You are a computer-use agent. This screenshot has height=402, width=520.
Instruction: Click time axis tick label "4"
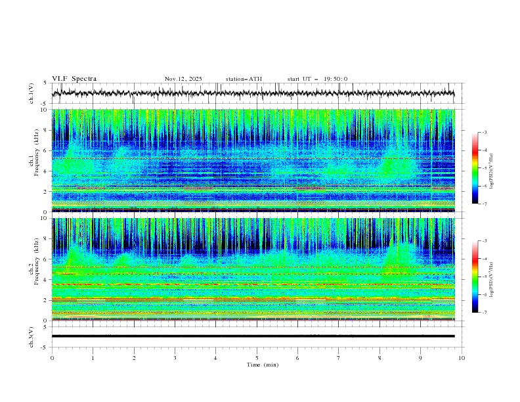[215, 358]
